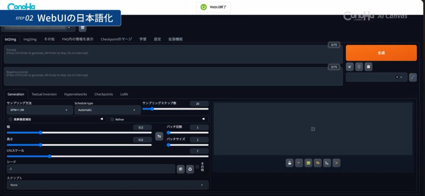Screen dimensions: 425x196
Task: Open the checkpoint model dropdown
Action: point(39,28)
